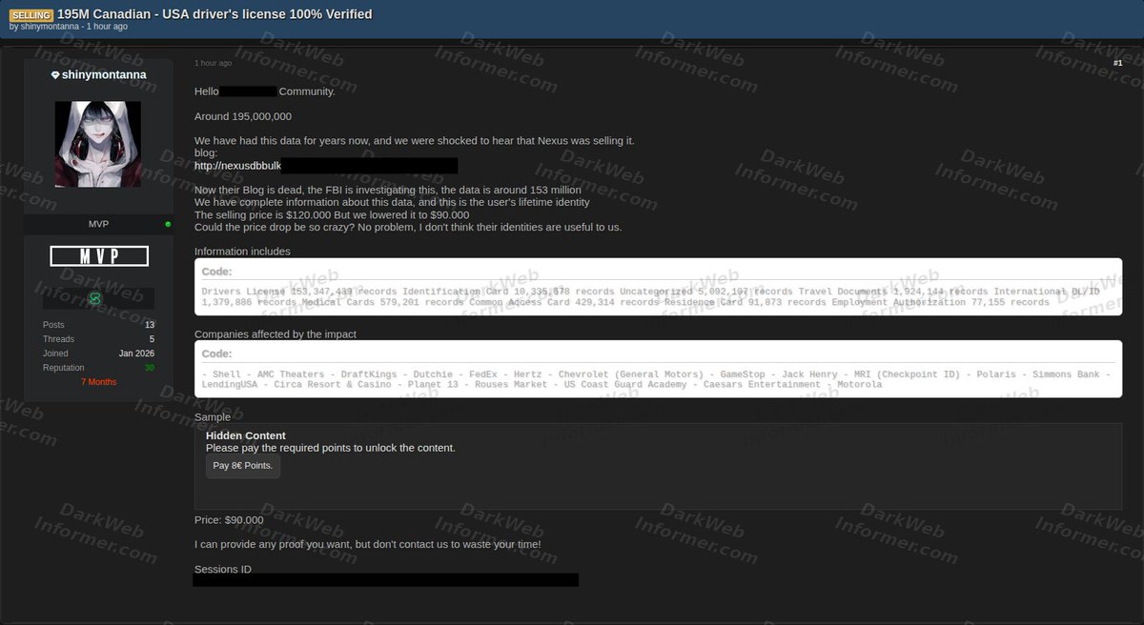1144x625 pixels.
Task: Click the threads count 5
Action: [152, 339]
